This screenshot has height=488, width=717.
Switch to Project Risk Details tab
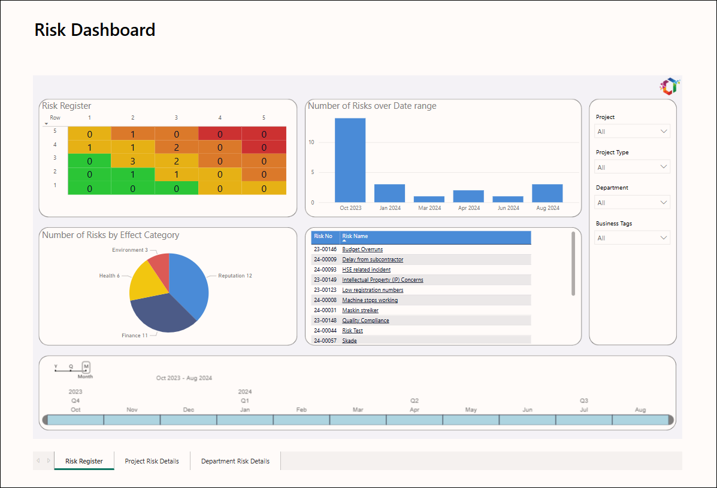(152, 461)
